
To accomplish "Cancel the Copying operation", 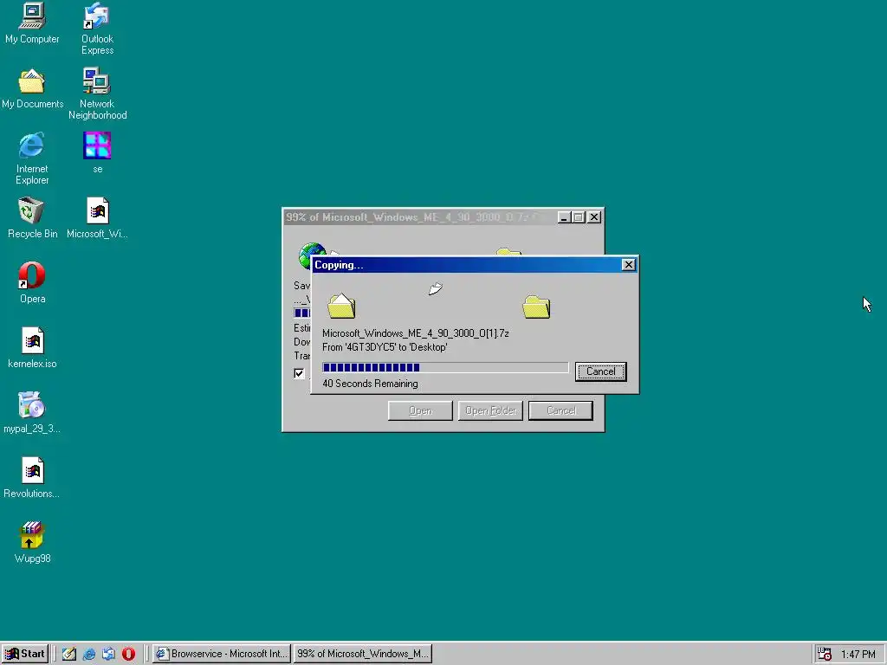I will click(x=601, y=371).
